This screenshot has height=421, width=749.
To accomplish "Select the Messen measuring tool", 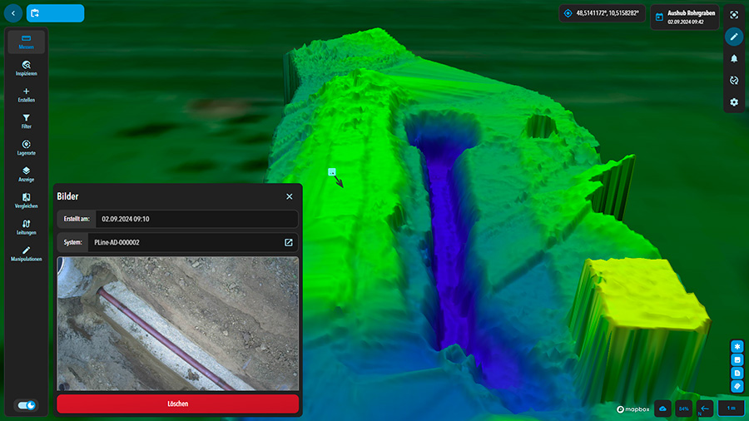I will pyautogui.click(x=26, y=42).
